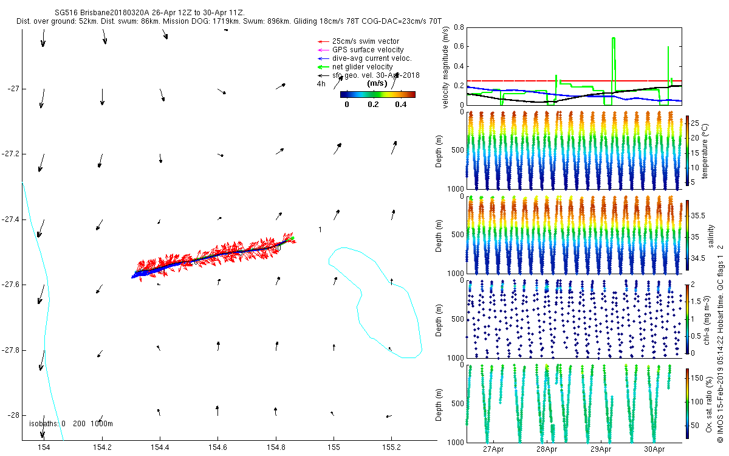Viewport: 729px width, 456px height.
Task: Click the latitude tick '-27.4' on the map
Action: tap(12, 219)
